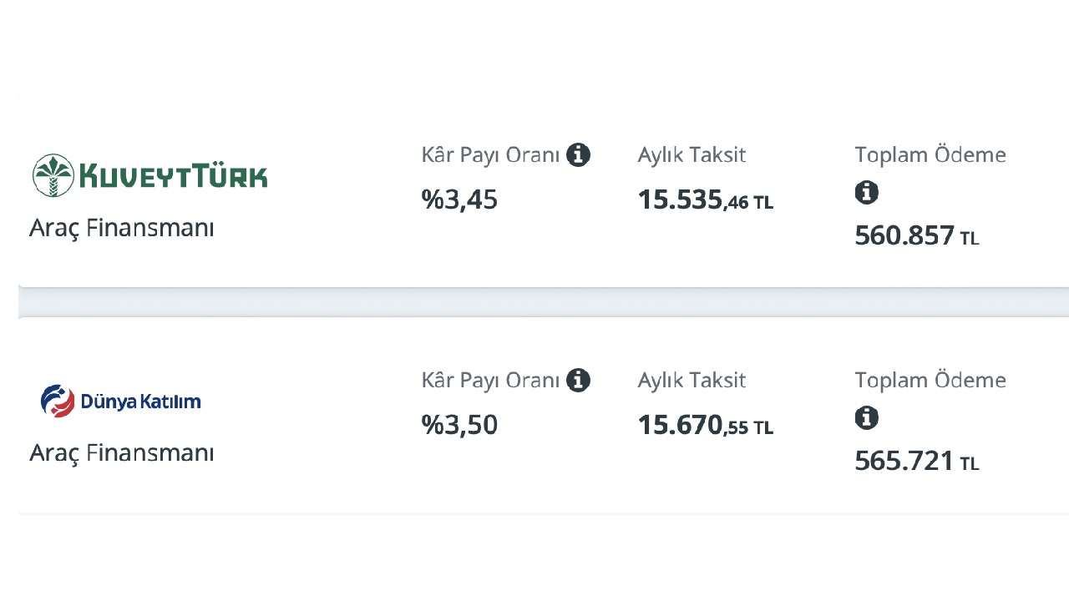Viewport: 1069px width, 601px height.
Task: Click the Dünya Katılım swirl emblem
Action: (58, 402)
